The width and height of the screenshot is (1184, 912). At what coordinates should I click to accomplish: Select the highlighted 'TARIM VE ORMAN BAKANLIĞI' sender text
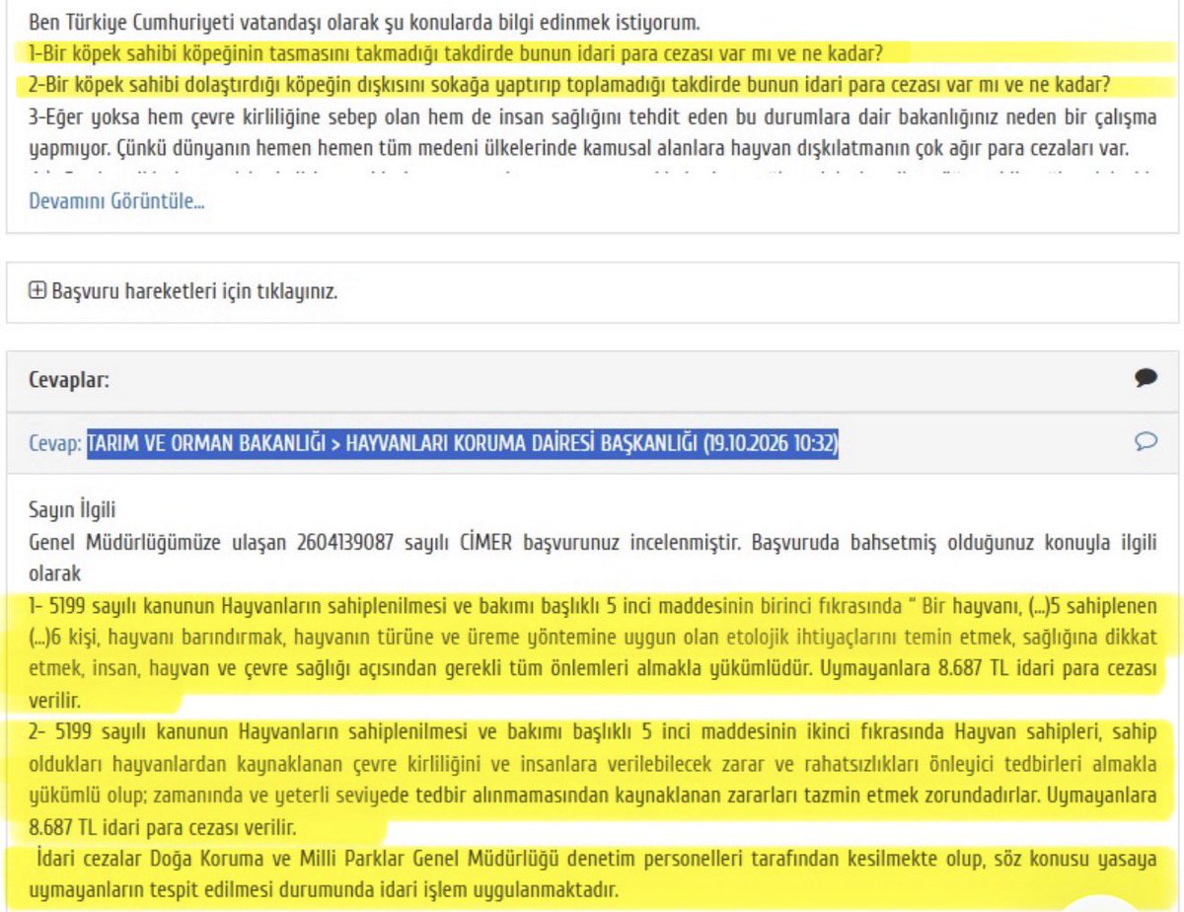coord(463,443)
